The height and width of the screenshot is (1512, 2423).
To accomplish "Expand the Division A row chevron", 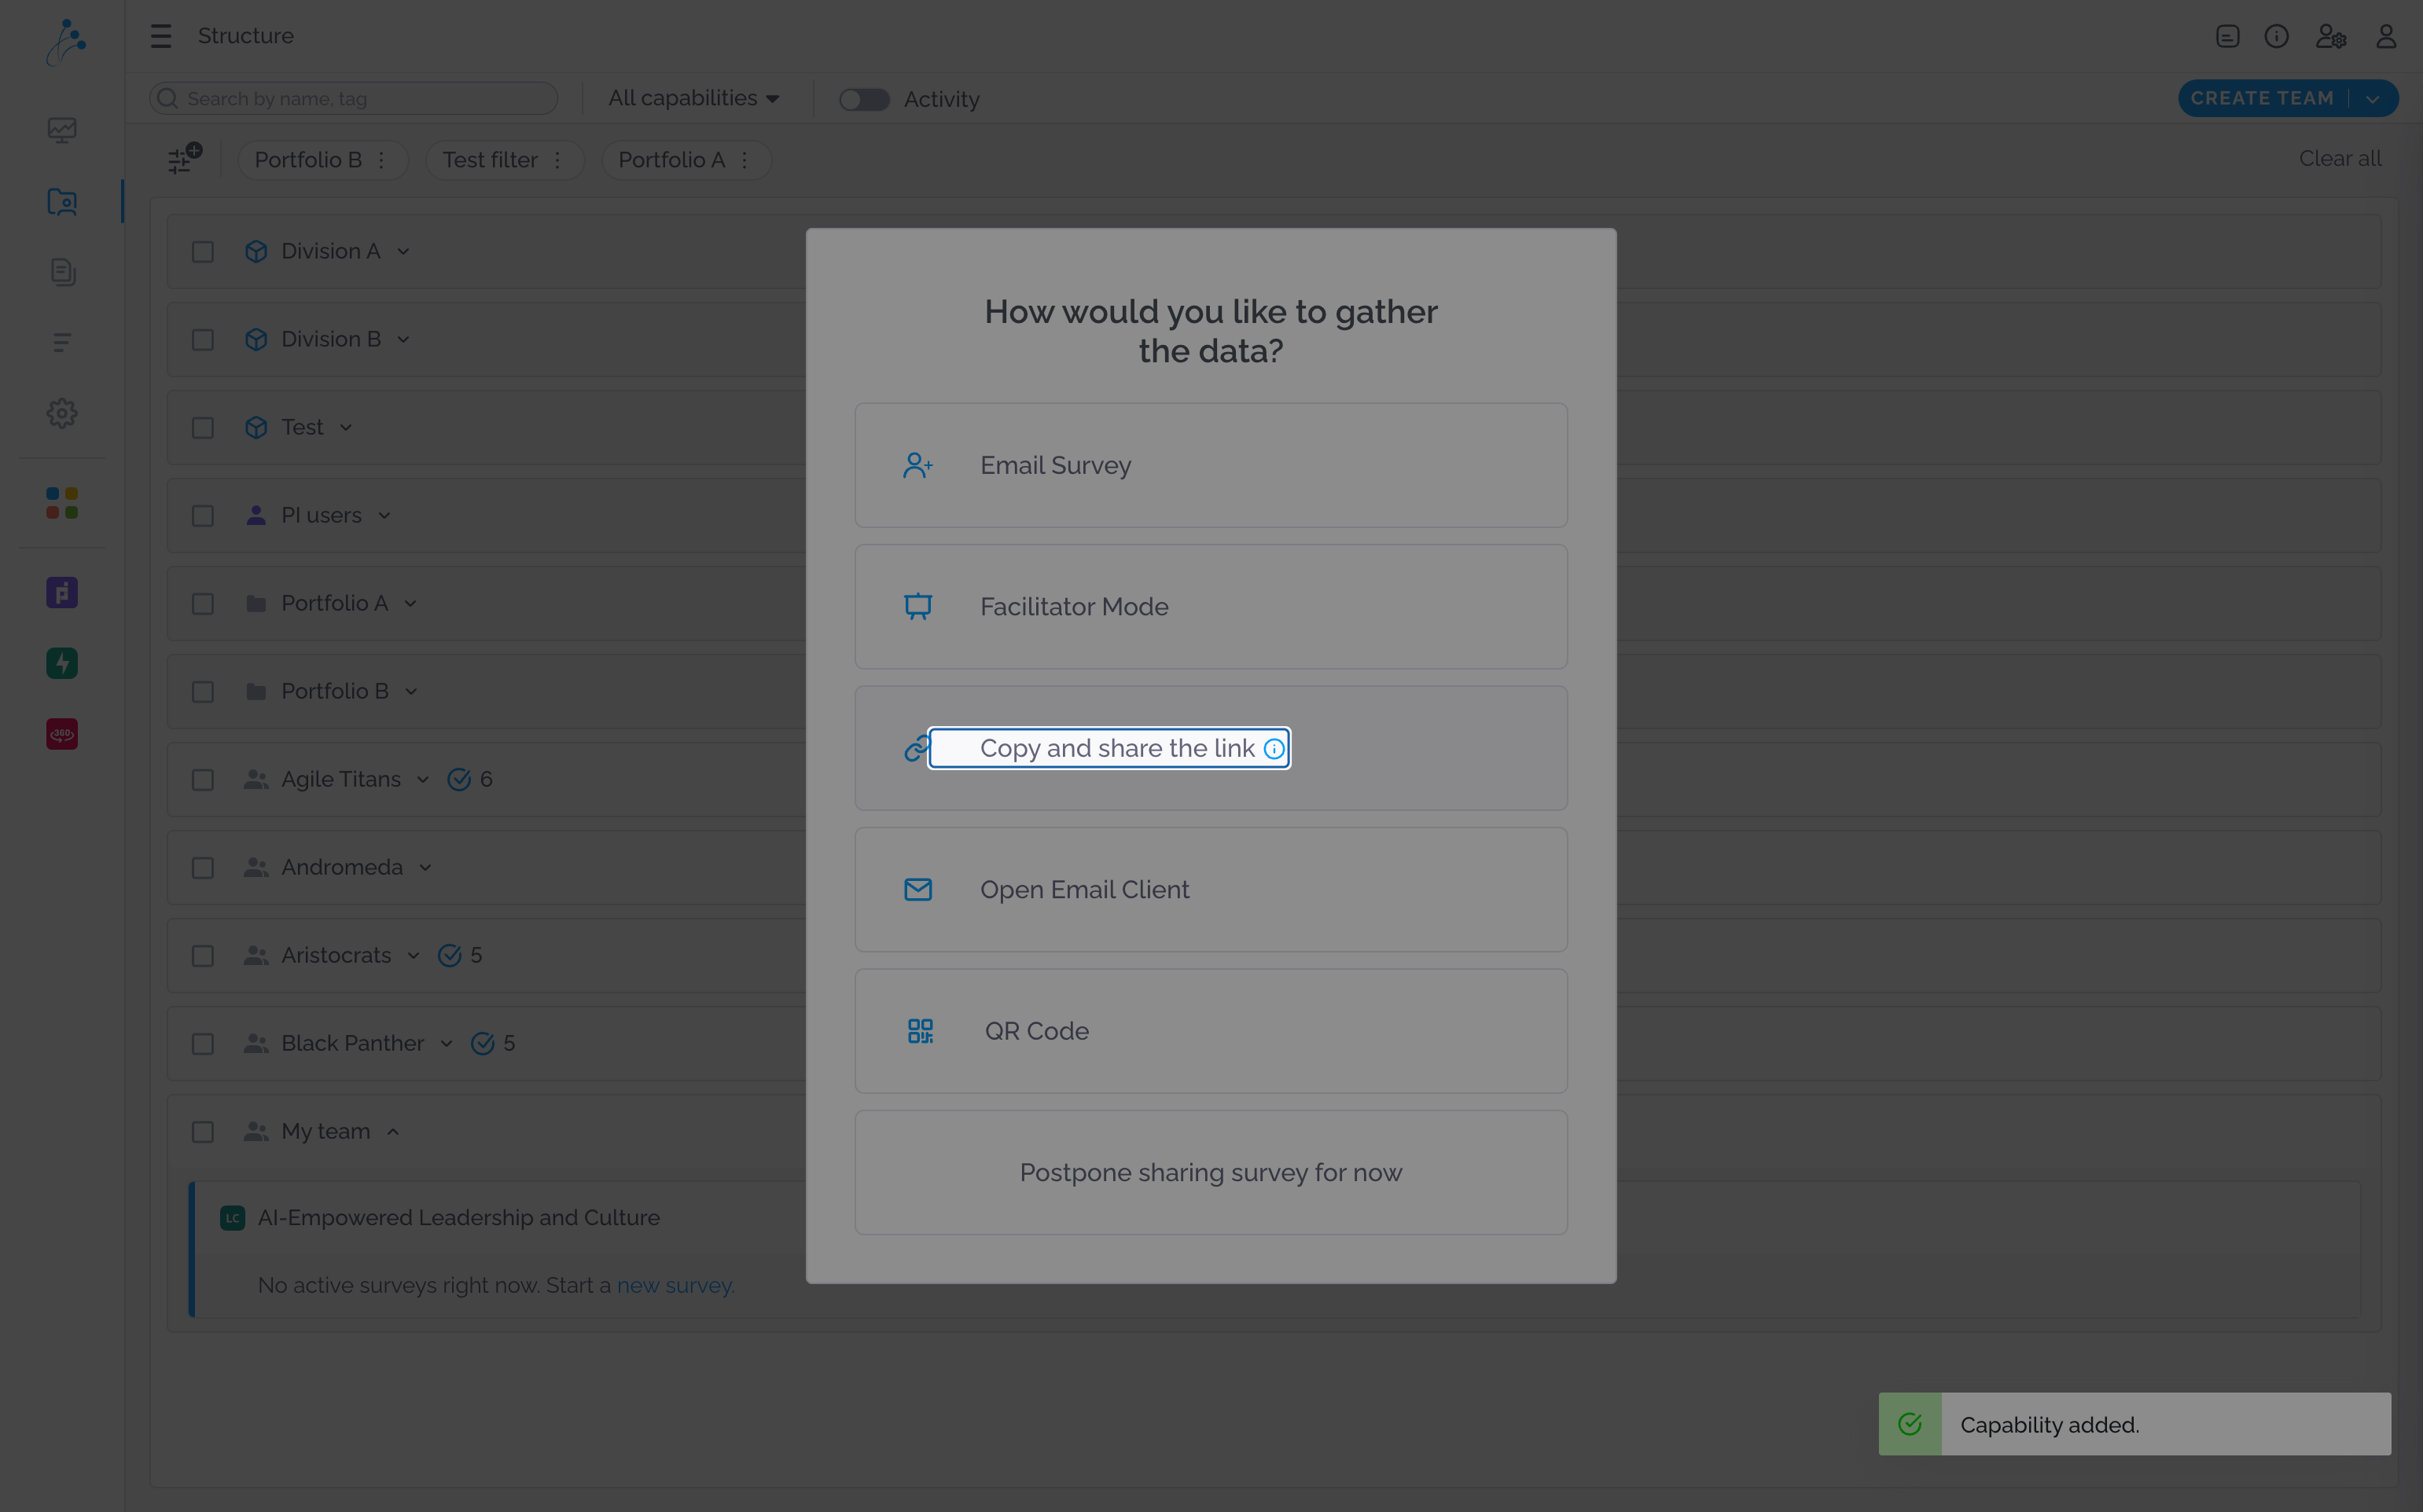I will point(403,252).
